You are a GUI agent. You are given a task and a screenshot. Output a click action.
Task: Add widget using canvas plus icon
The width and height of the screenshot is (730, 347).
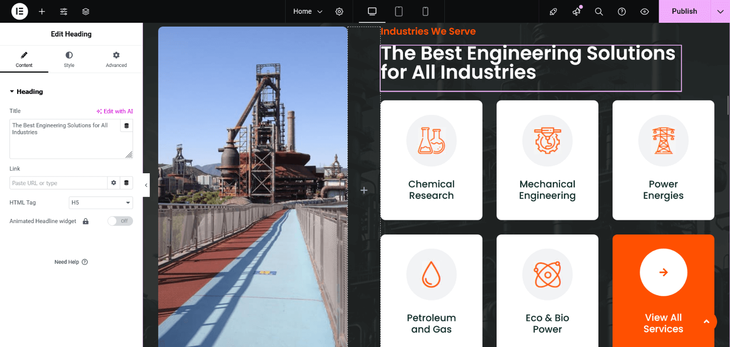pos(364,190)
